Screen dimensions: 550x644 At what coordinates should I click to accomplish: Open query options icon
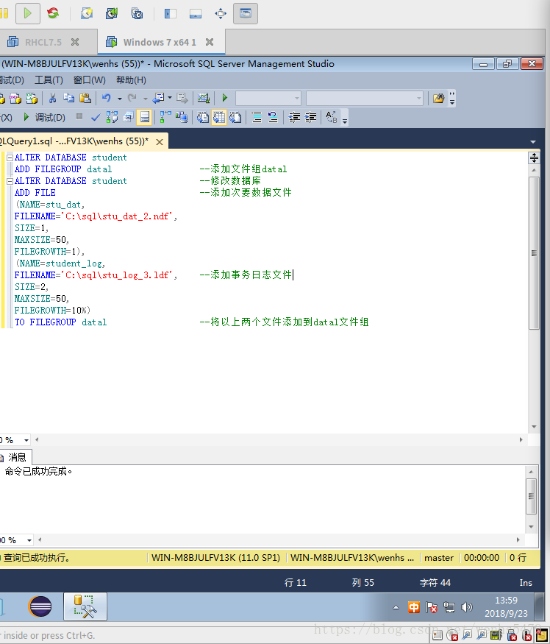click(x=129, y=118)
